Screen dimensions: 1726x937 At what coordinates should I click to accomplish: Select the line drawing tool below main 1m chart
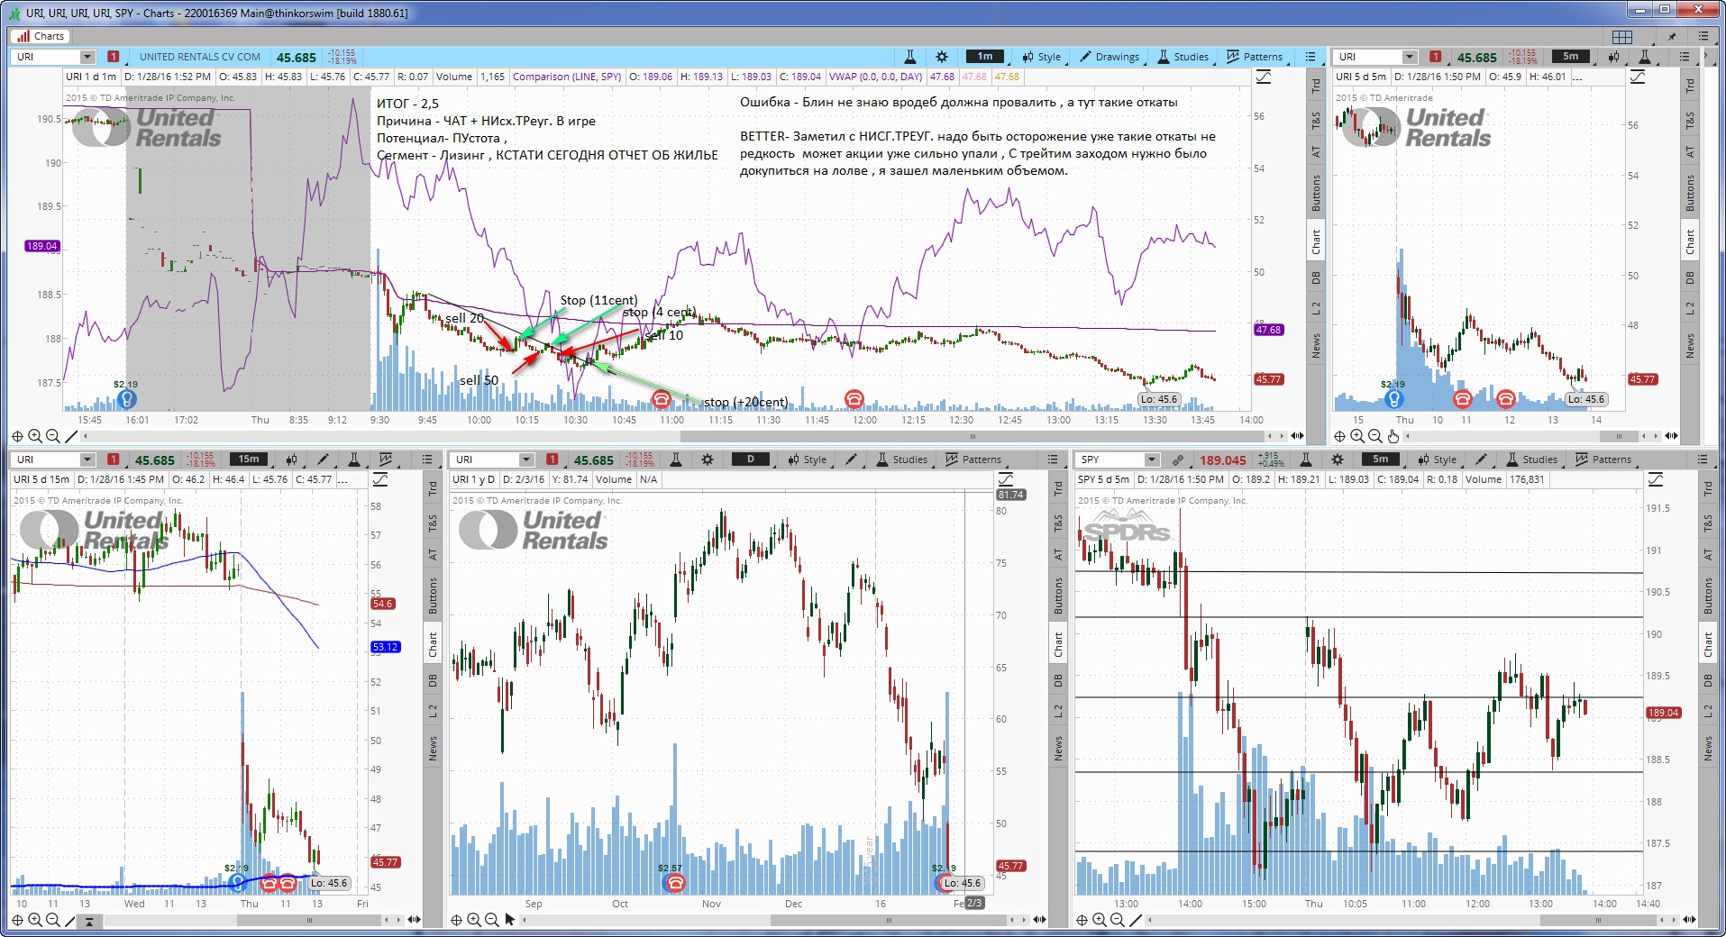[71, 436]
